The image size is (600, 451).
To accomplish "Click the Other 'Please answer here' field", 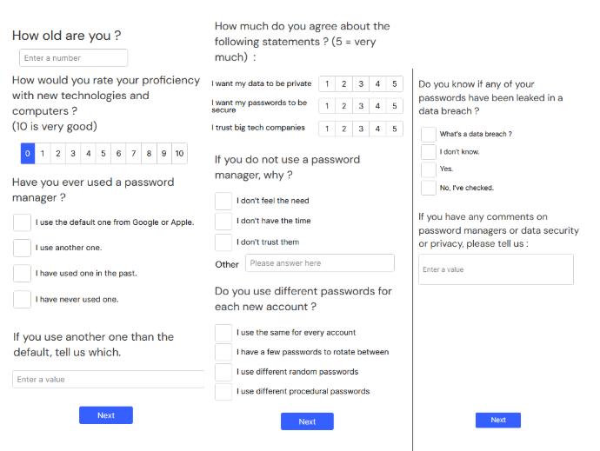I will [x=320, y=262].
